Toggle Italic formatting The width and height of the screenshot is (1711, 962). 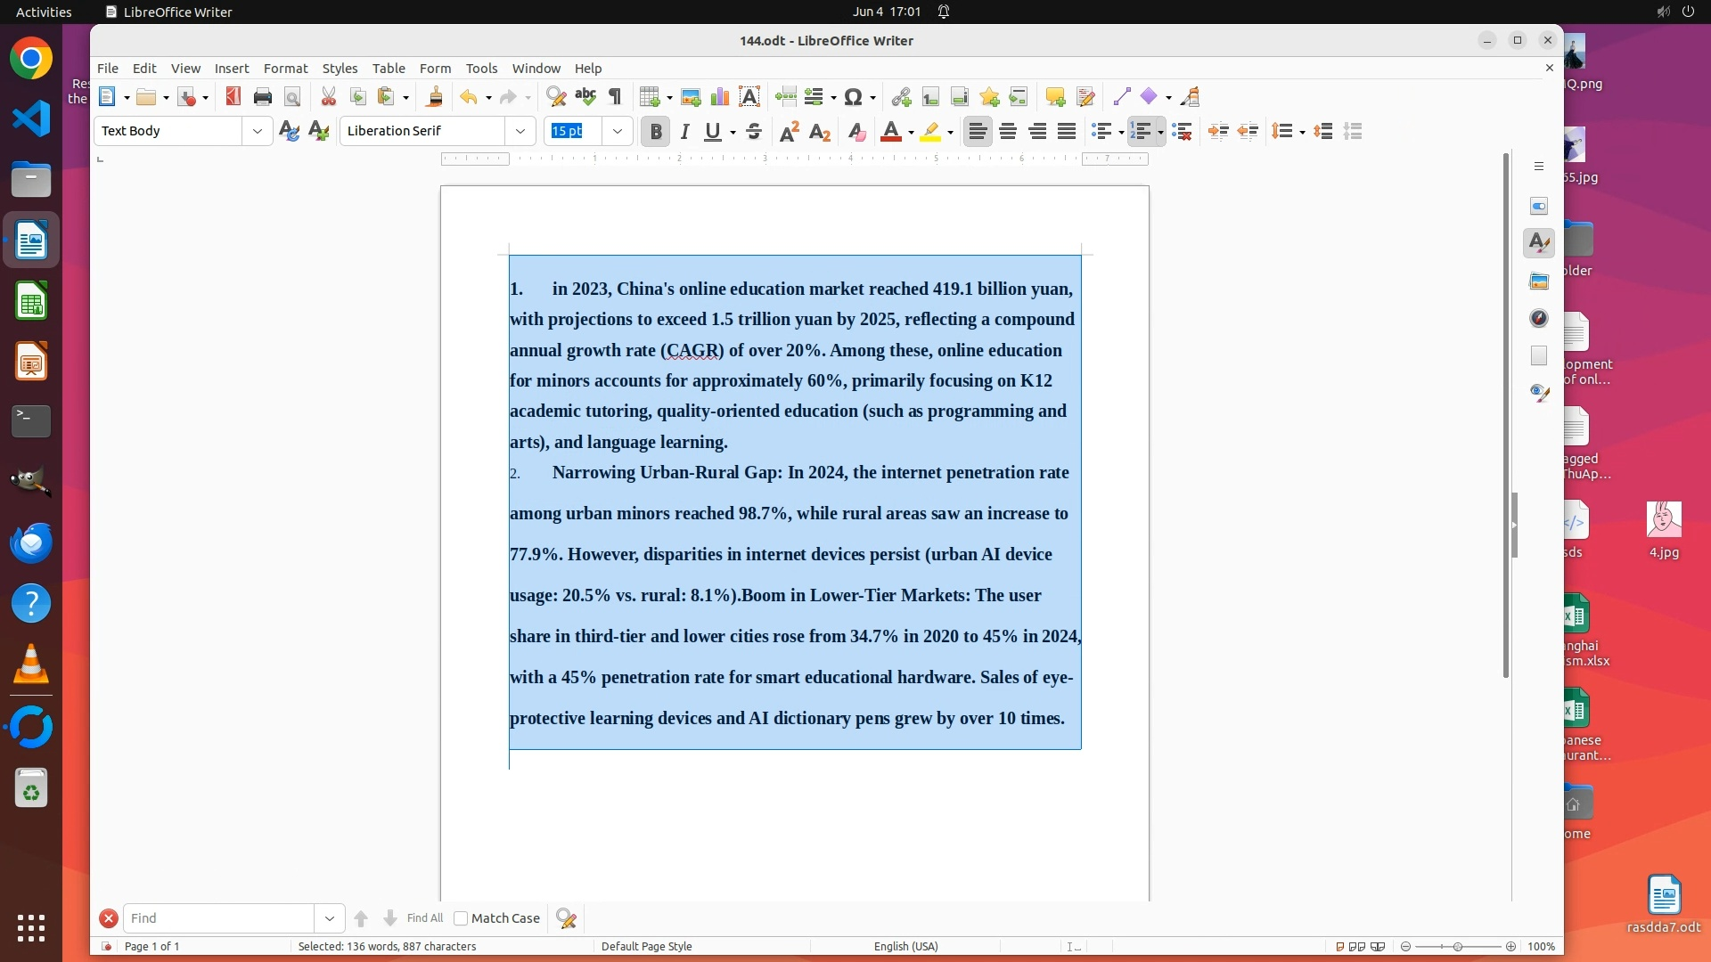coord(684,132)
